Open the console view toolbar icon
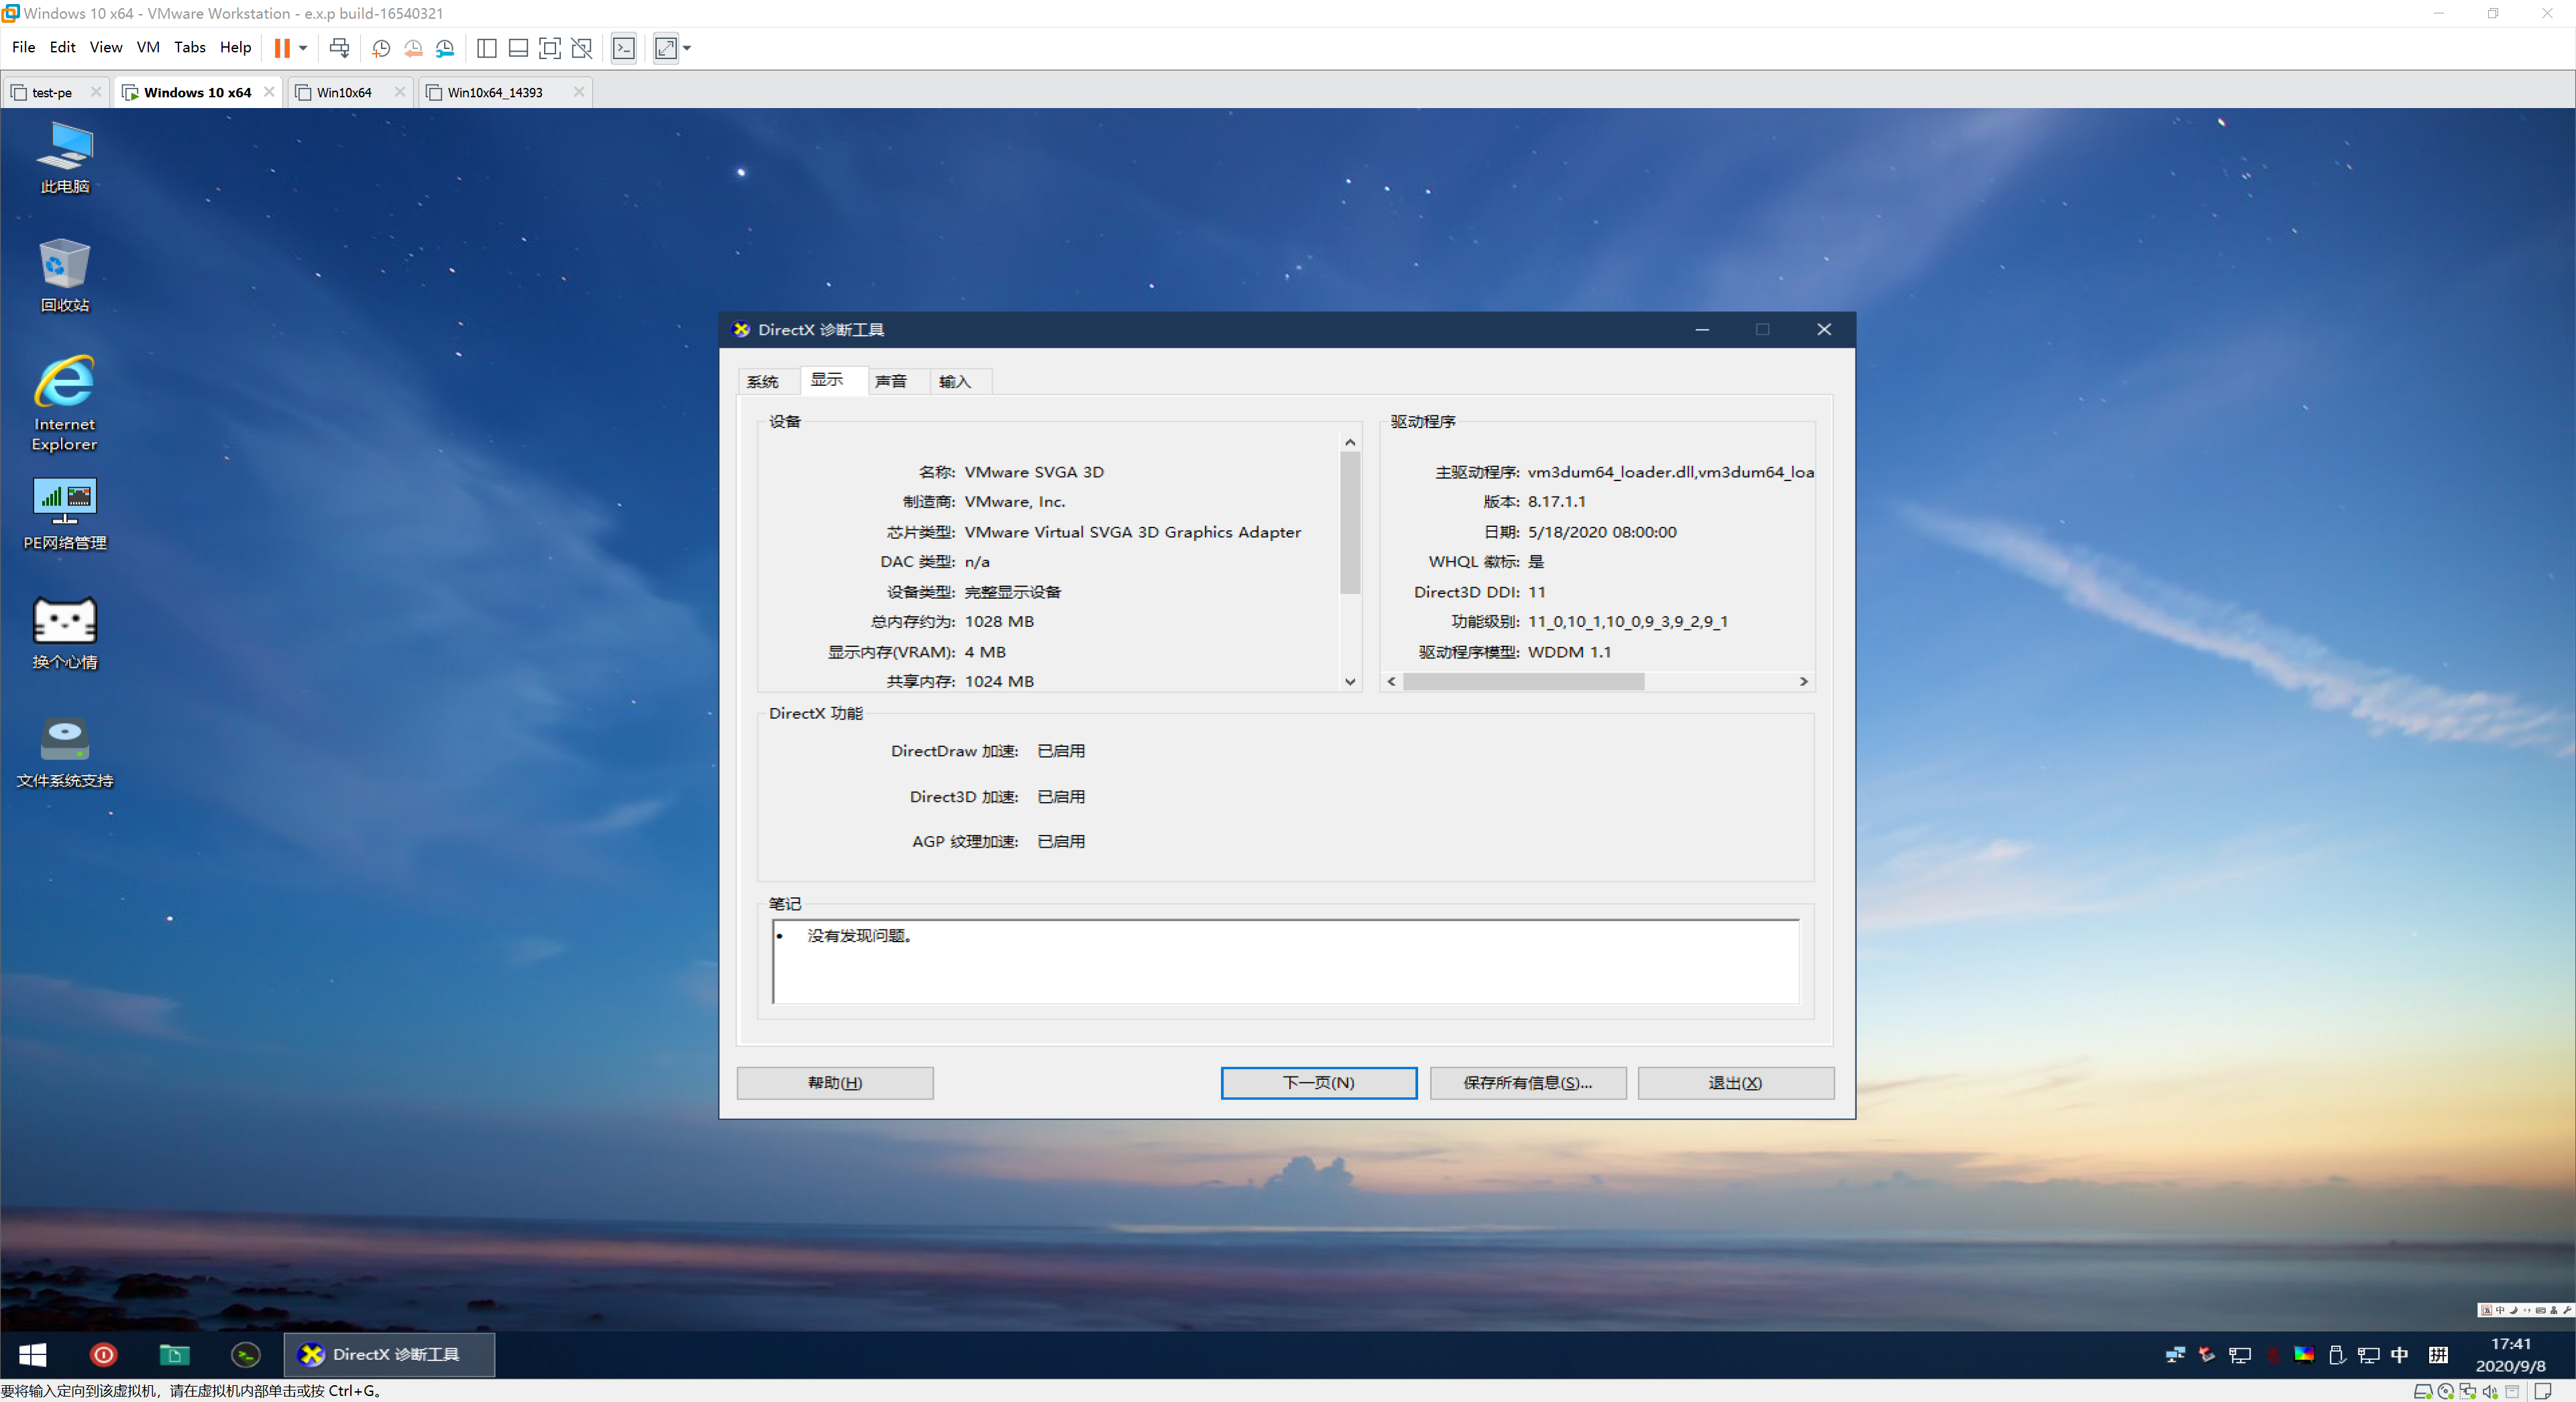 coord(624,48)
